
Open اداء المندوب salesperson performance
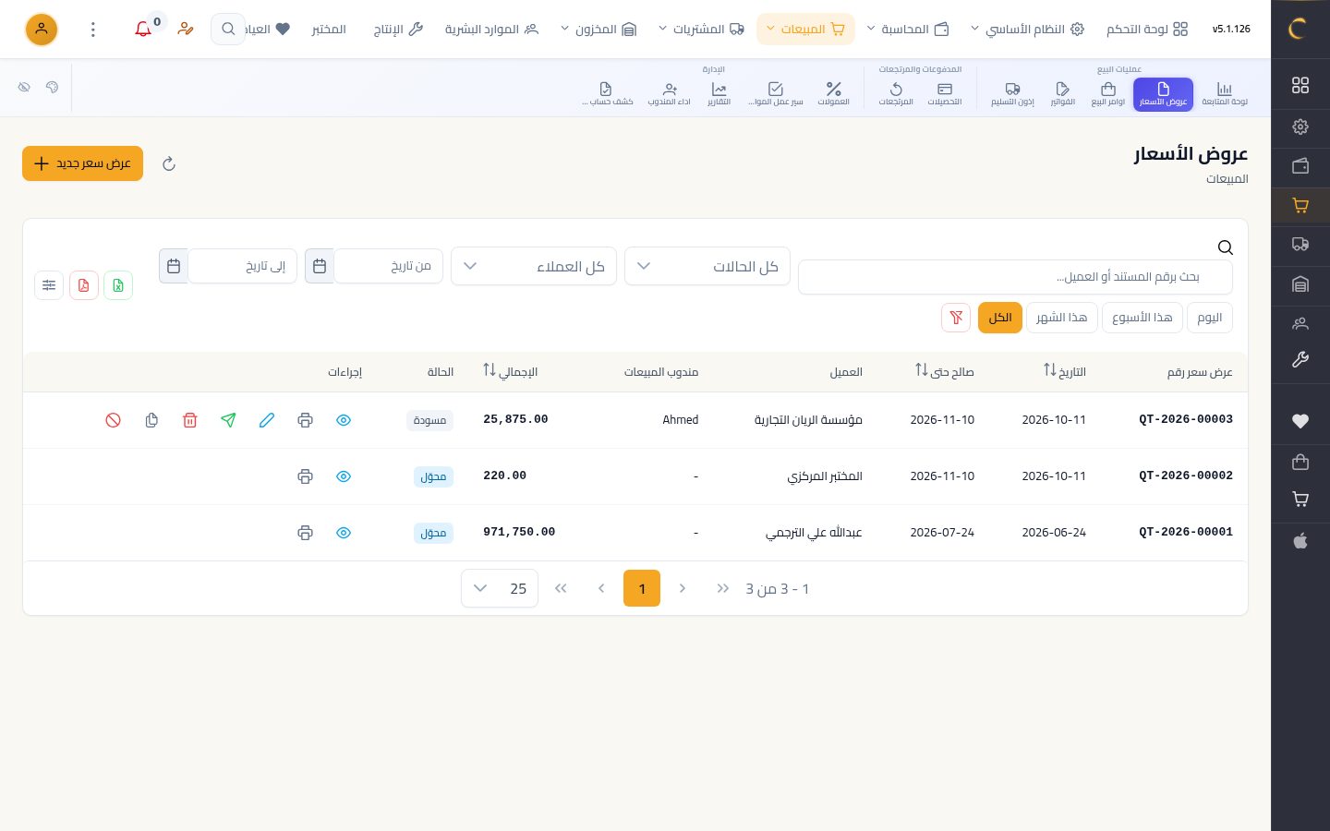(x=670, y=94)
